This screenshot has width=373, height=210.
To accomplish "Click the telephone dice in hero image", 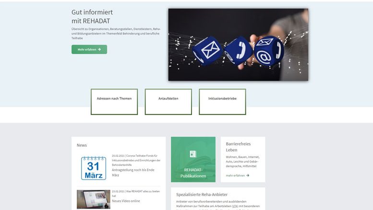I will click(238, 49).
